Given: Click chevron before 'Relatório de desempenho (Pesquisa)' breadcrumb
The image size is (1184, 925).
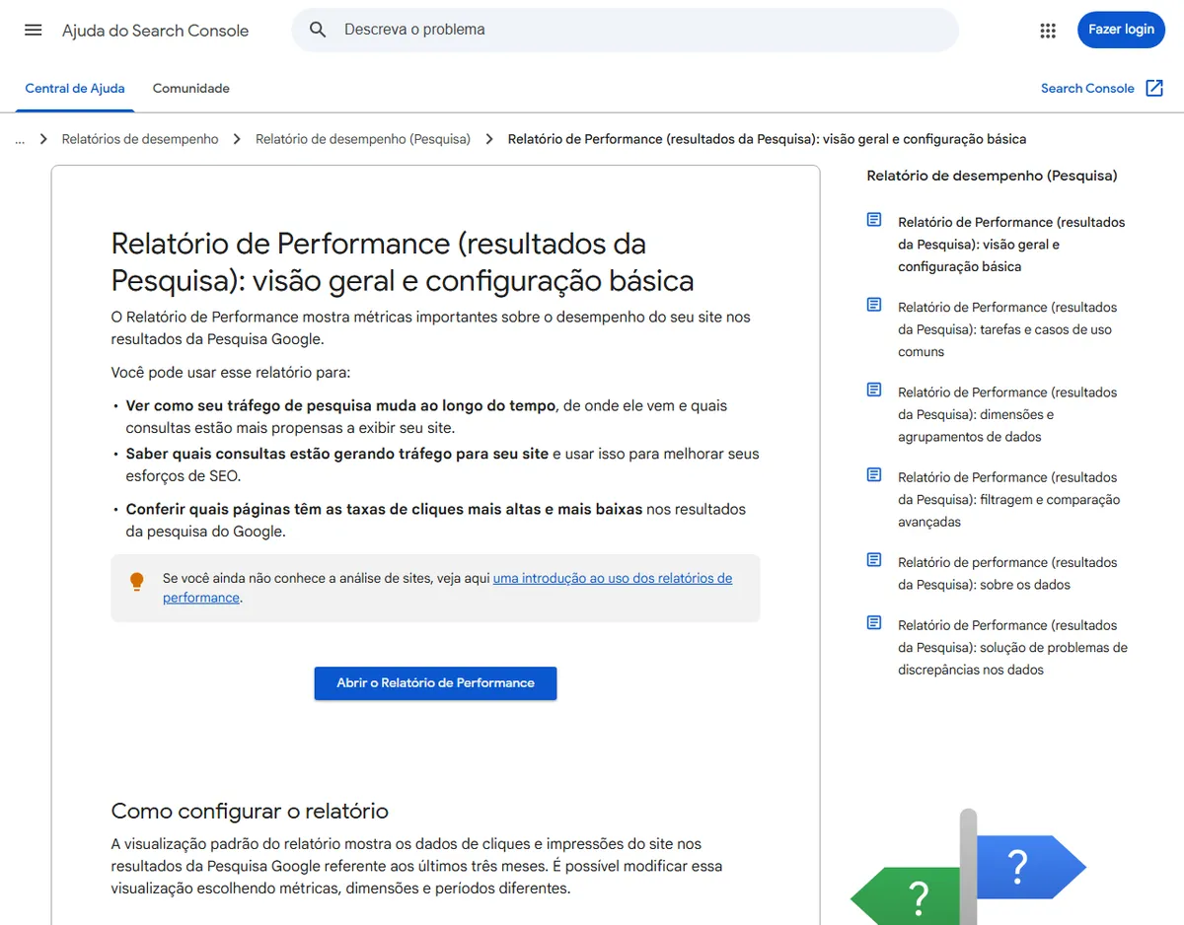Looking at the screenshot, I should click(x=237, y=139).
